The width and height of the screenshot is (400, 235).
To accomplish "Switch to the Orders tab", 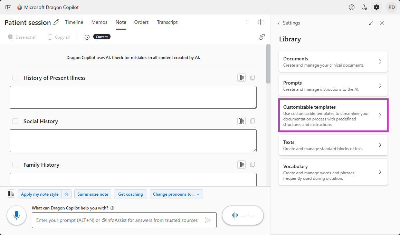I will 141,22.
